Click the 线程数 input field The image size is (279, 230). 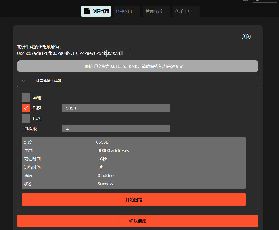coord(116,129)
